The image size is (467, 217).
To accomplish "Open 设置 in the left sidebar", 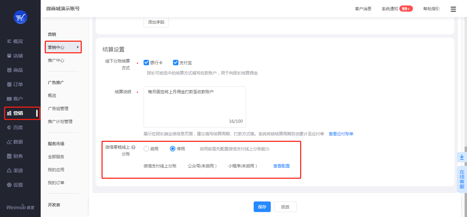I will tap(15, 185).
